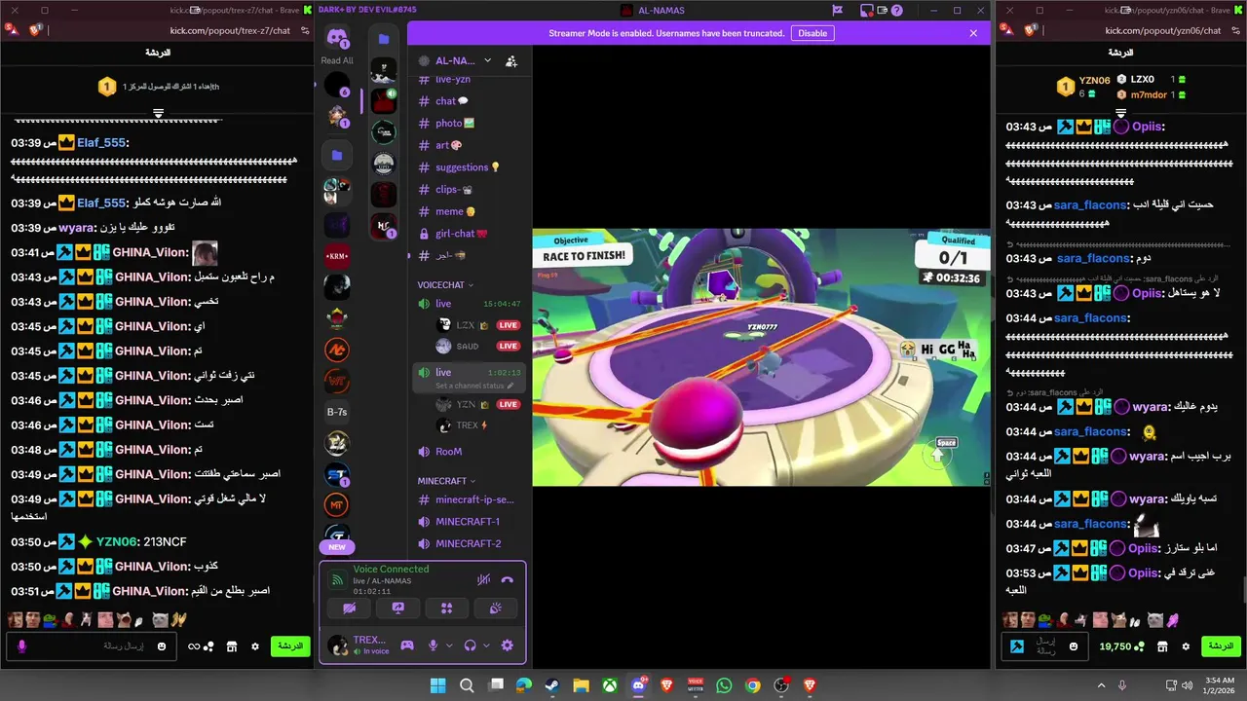
Task: Open Steam from the taskbar
Action: tap(552, 685)
